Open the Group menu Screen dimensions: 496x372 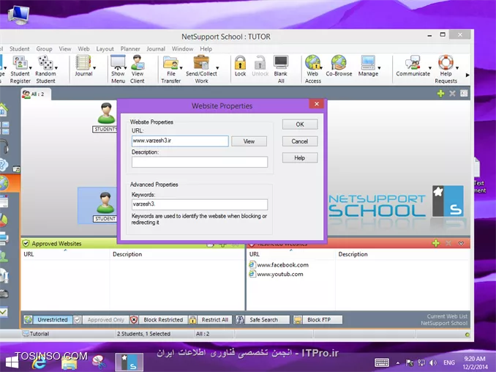tap(44, 49)
